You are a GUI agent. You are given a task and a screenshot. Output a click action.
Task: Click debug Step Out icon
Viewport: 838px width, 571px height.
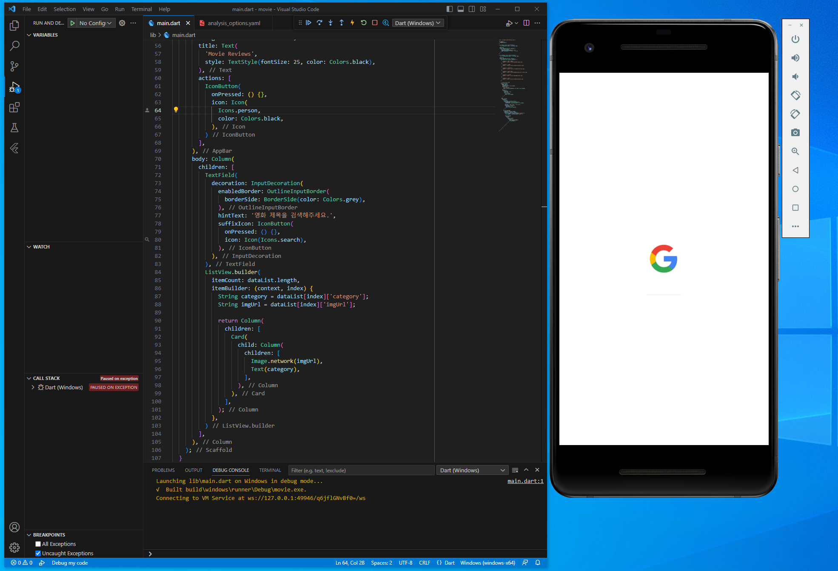(342, 23)
